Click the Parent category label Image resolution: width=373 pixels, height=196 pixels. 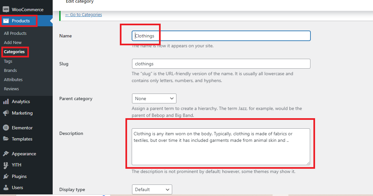click(x=76, y=98)
